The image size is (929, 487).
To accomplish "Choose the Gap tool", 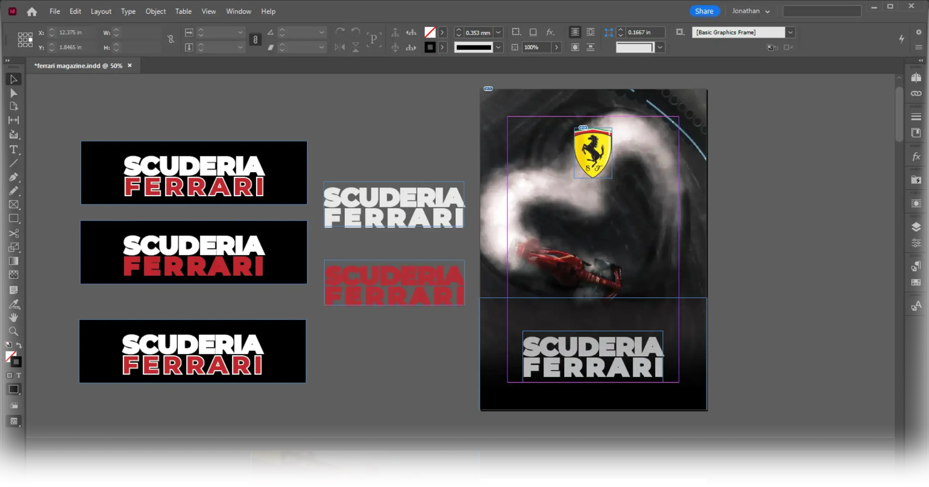I will [x=13, y=120].
